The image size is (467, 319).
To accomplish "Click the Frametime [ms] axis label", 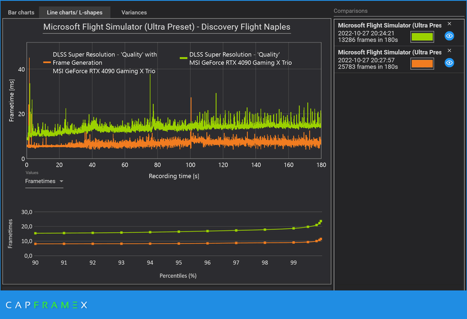I will click(x=11, y=100).
